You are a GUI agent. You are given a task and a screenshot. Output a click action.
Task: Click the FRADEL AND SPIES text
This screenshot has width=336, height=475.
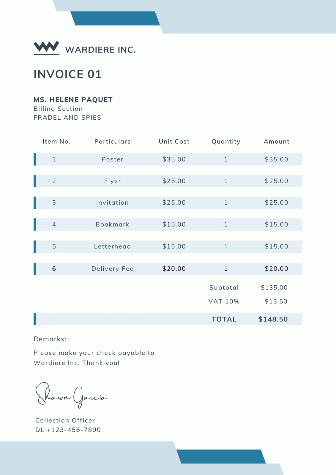[67, 118]
